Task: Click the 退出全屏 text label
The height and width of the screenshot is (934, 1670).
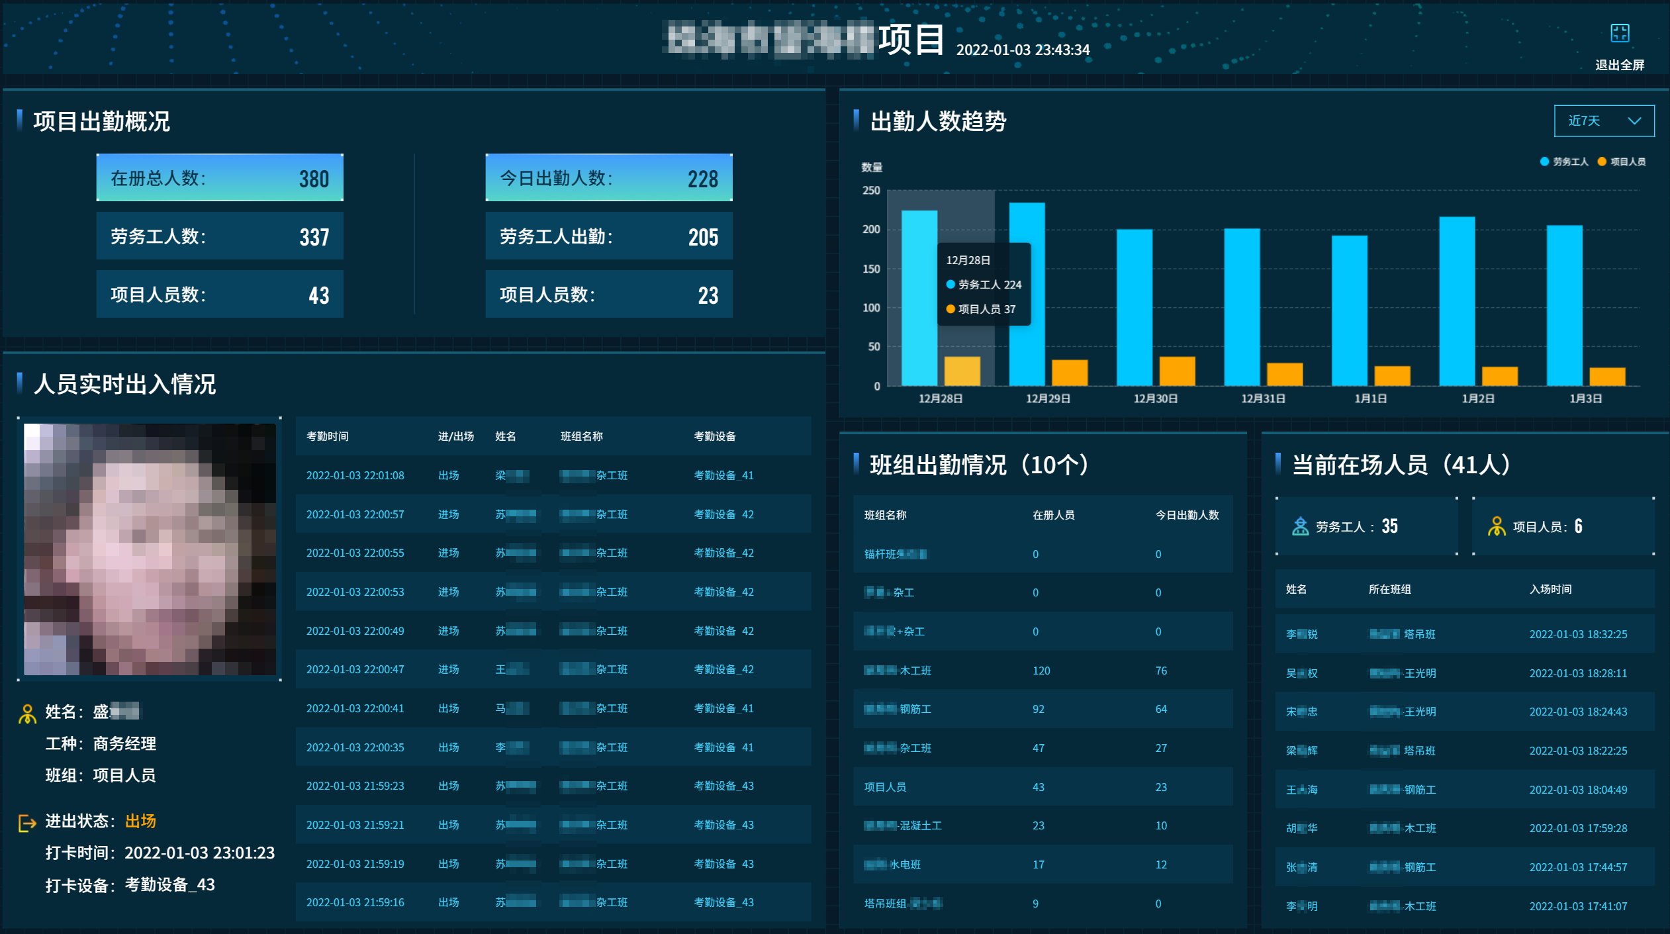Action: pyautogui.click(x=1619, y=65)
